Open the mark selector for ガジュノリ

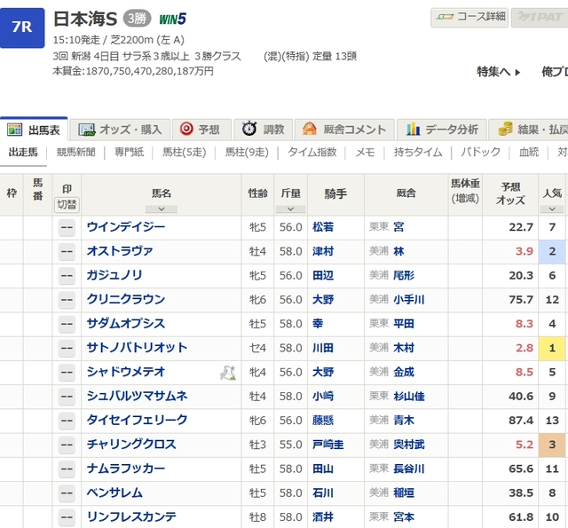tap(67, 276)
